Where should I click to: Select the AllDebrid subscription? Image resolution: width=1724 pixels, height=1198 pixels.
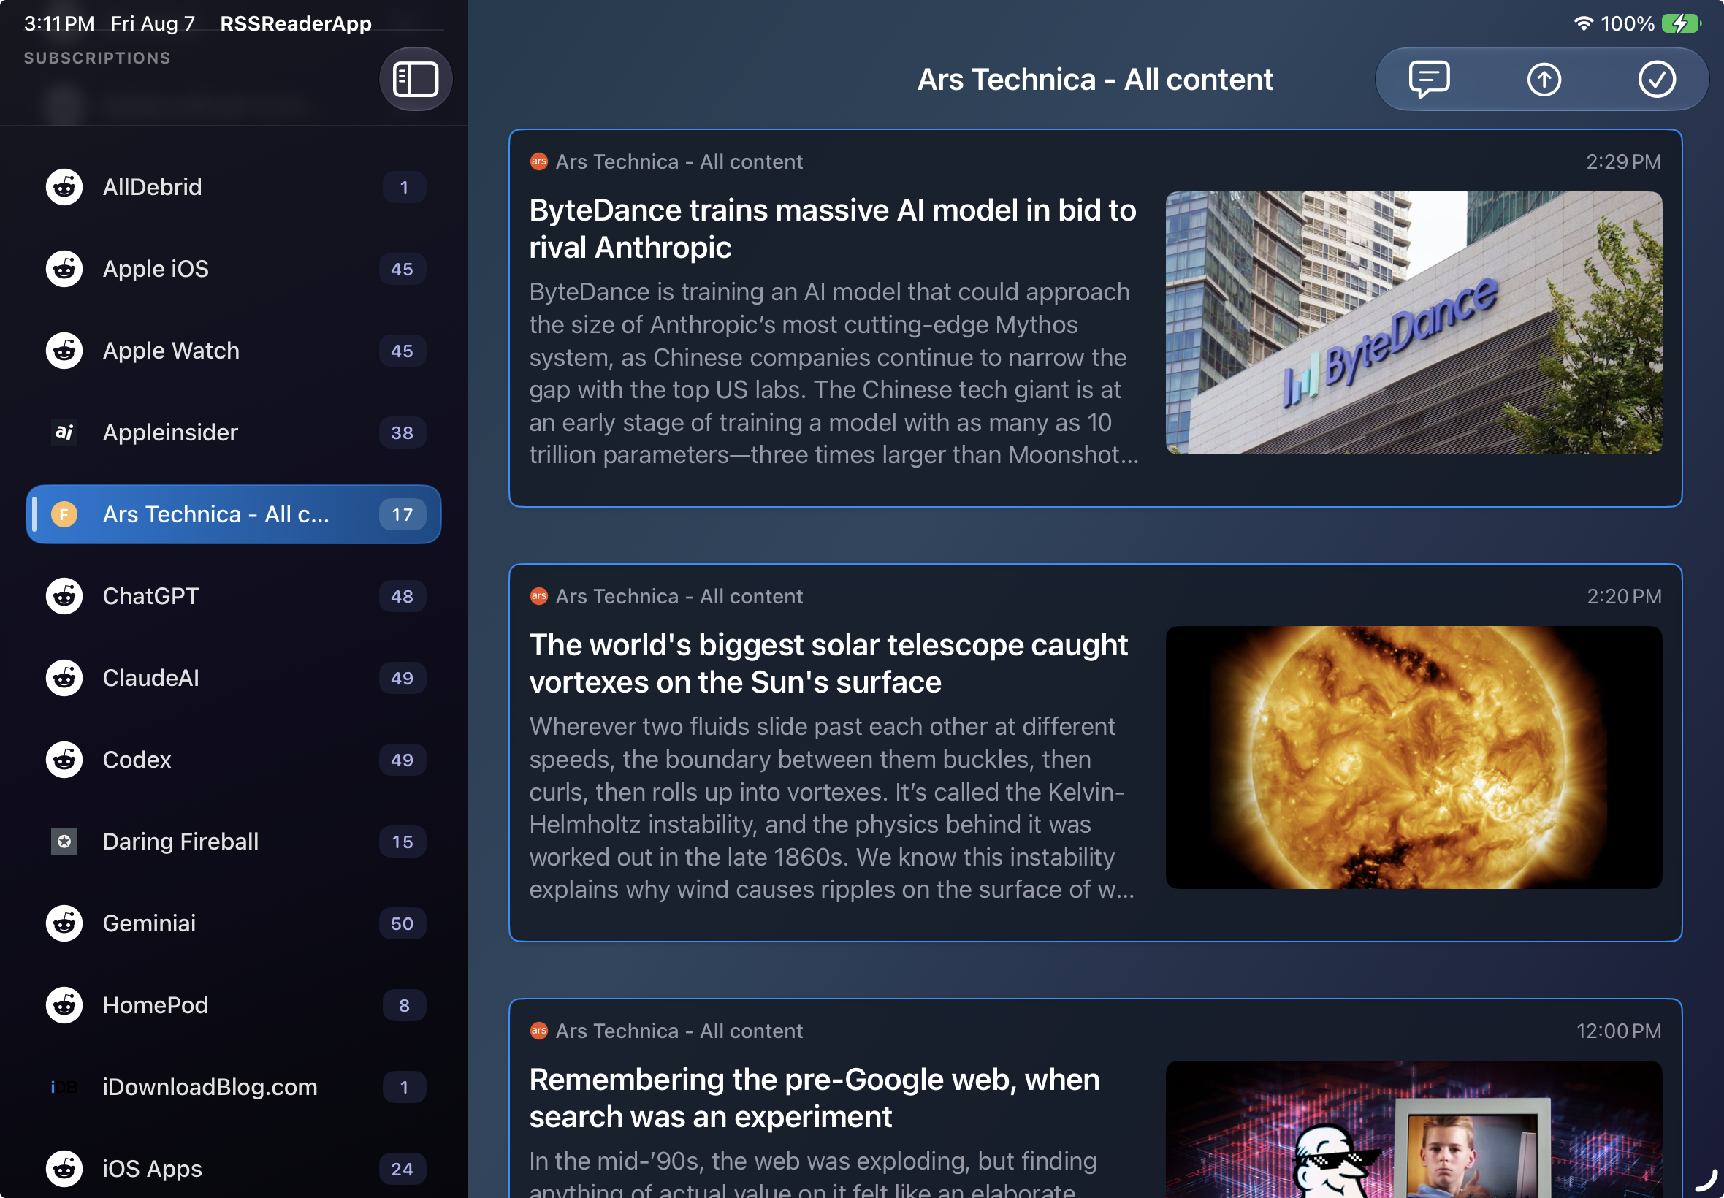(x=234, y=187)
